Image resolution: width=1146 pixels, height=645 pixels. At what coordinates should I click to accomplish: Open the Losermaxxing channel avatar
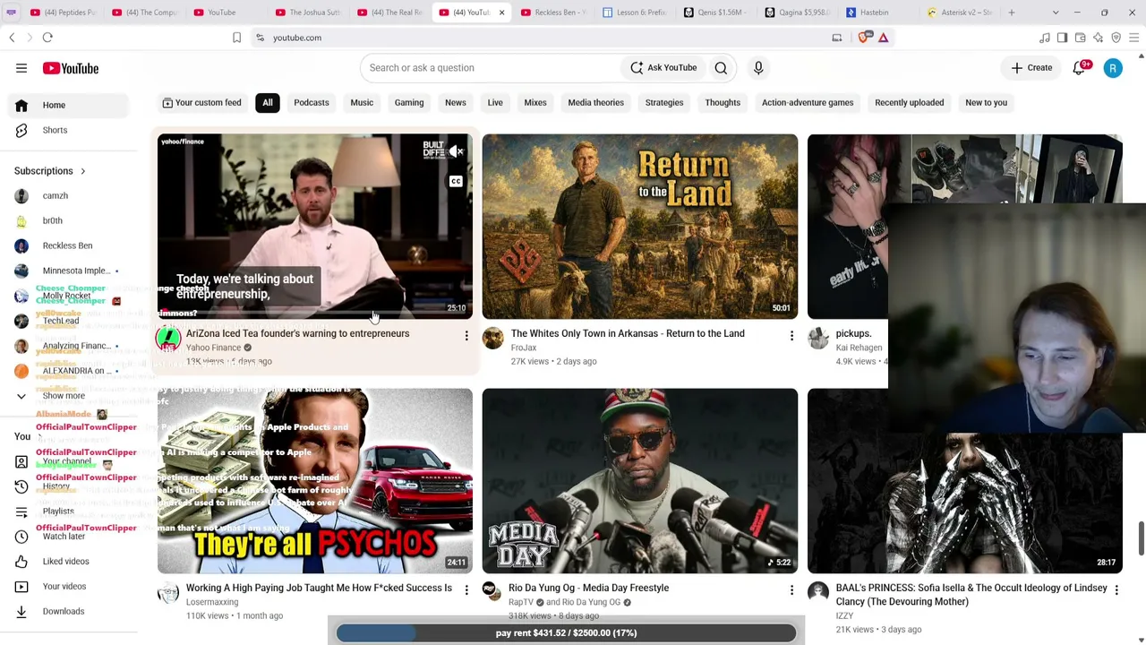point(168,592)
